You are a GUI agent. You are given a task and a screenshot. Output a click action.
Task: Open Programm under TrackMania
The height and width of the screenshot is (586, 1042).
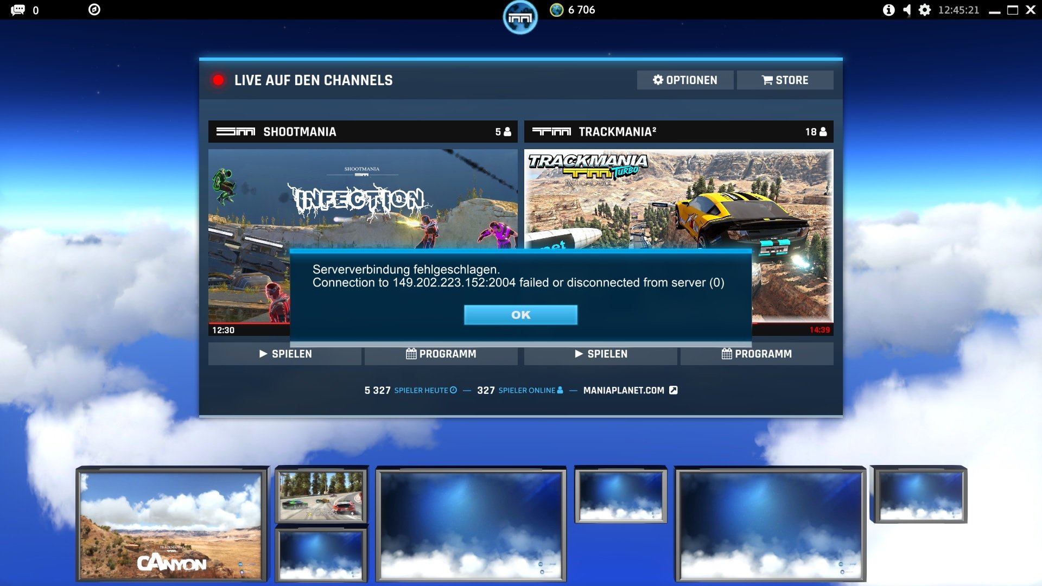pos(757,354)
